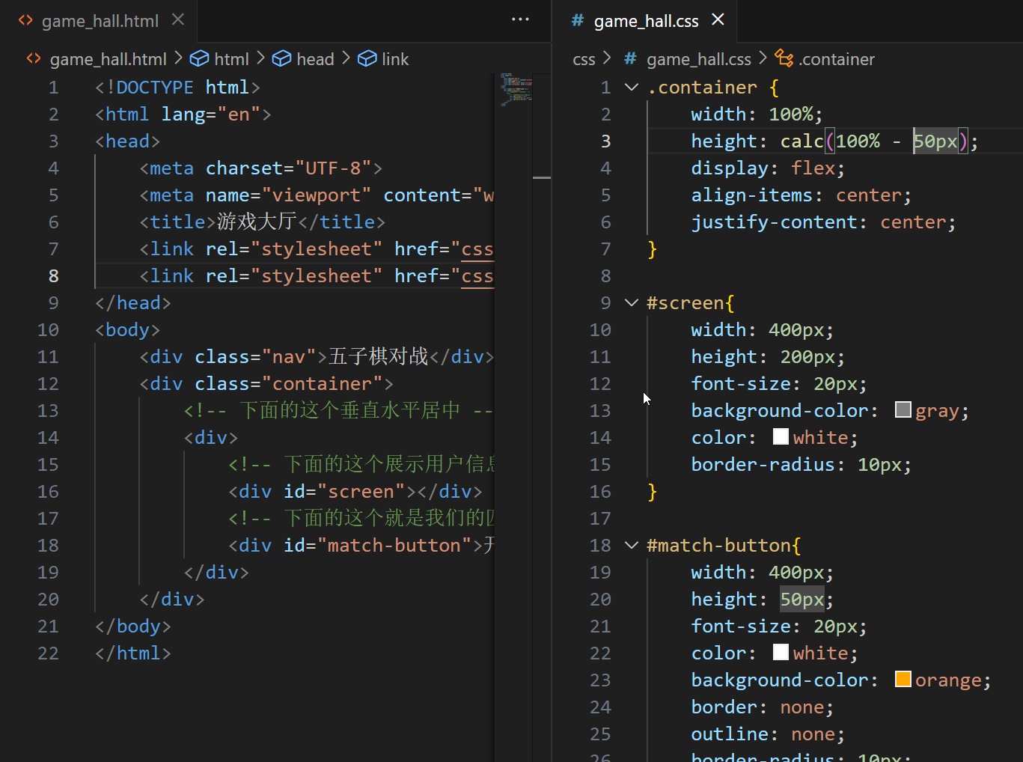Image resolution: width=1023 pixels, height=762 pixels.
Task: Switch to the game_hall.css tab
Action: [x=646, y=21]
